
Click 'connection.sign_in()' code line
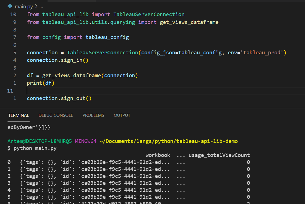pos(57,60)
